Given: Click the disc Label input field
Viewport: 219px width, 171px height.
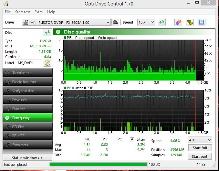Looking at the screenshot, I should [x=29, y=63].
